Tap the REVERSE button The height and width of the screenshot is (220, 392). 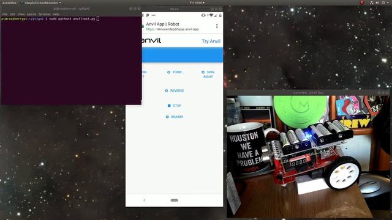[x=175, y=90]
